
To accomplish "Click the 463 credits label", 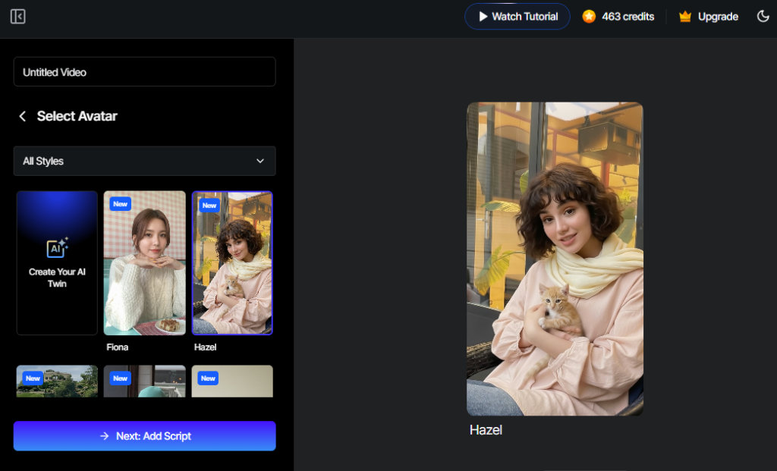I will click(x=628, y=17).
